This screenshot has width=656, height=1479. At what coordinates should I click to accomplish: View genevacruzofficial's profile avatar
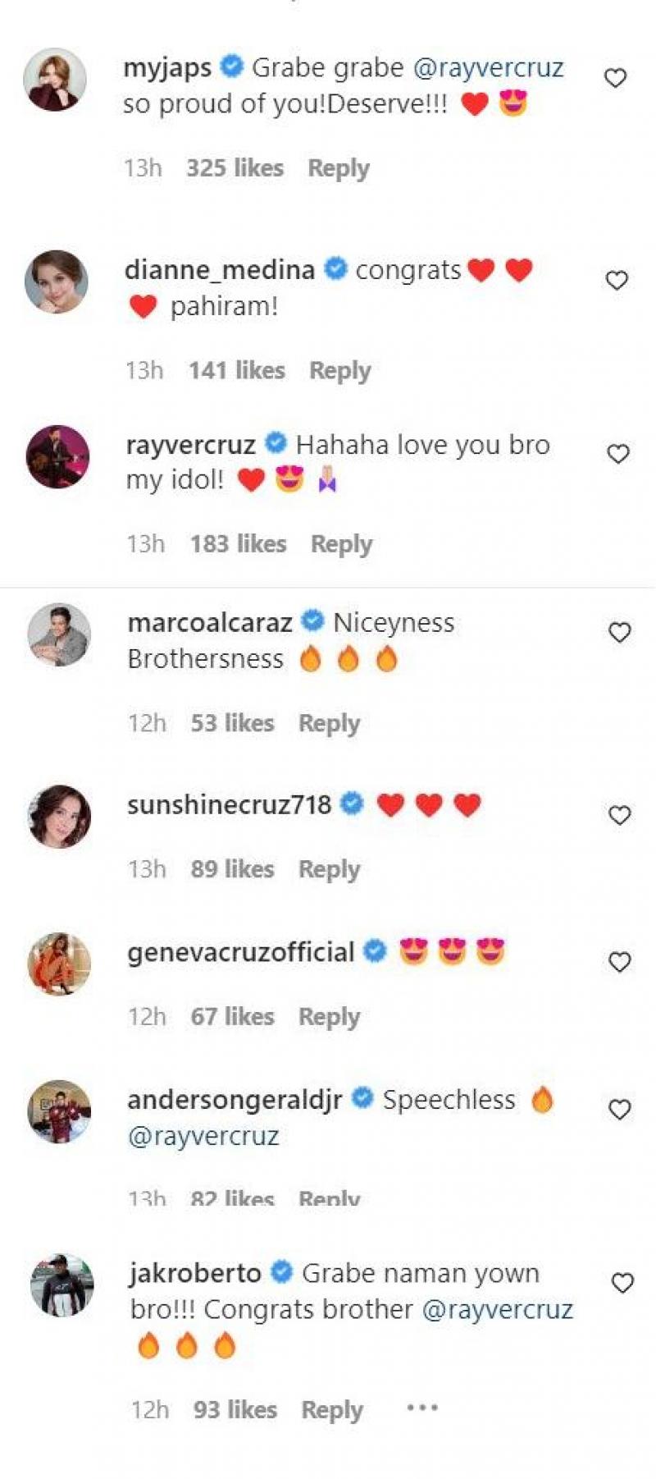click(59, 964)
